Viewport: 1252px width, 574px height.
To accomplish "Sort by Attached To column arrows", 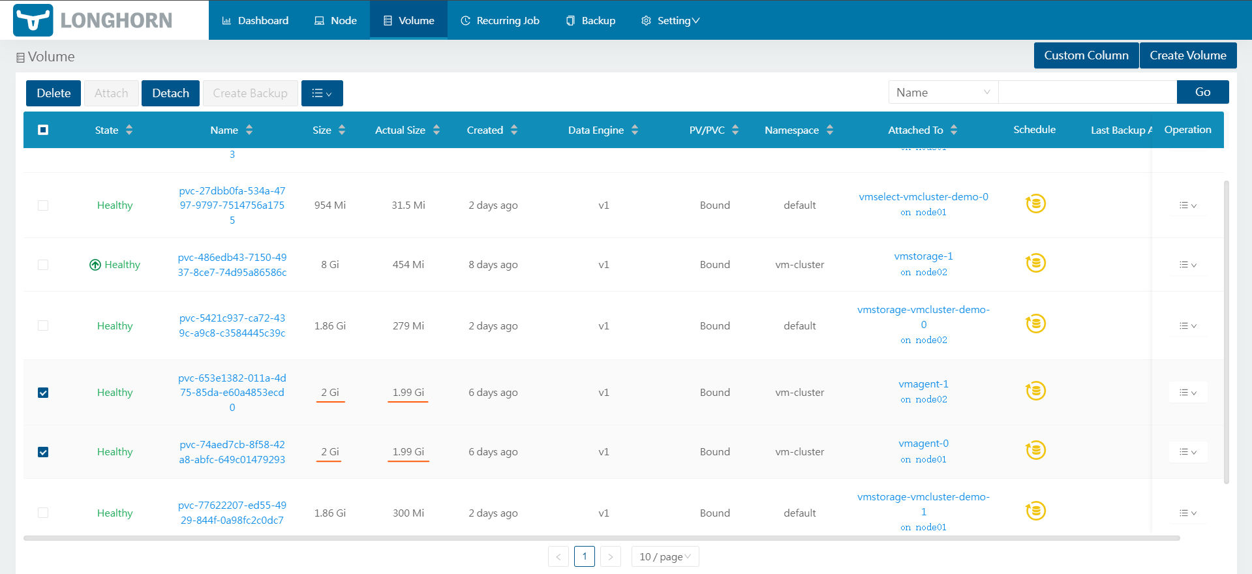I will point(954,130).
